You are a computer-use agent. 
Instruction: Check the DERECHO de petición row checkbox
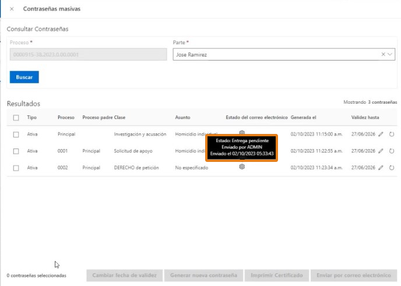click(16, 168)
